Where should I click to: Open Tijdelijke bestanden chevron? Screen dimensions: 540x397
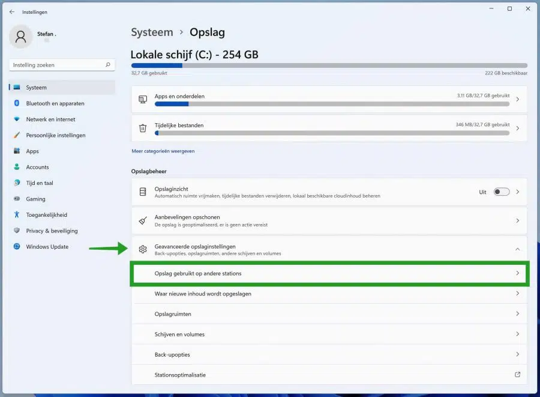click(x=518, y=128)
